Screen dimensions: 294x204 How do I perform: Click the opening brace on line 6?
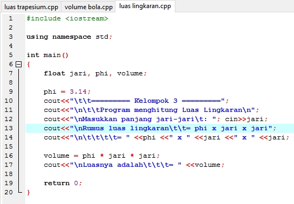(x=29, y=65)
